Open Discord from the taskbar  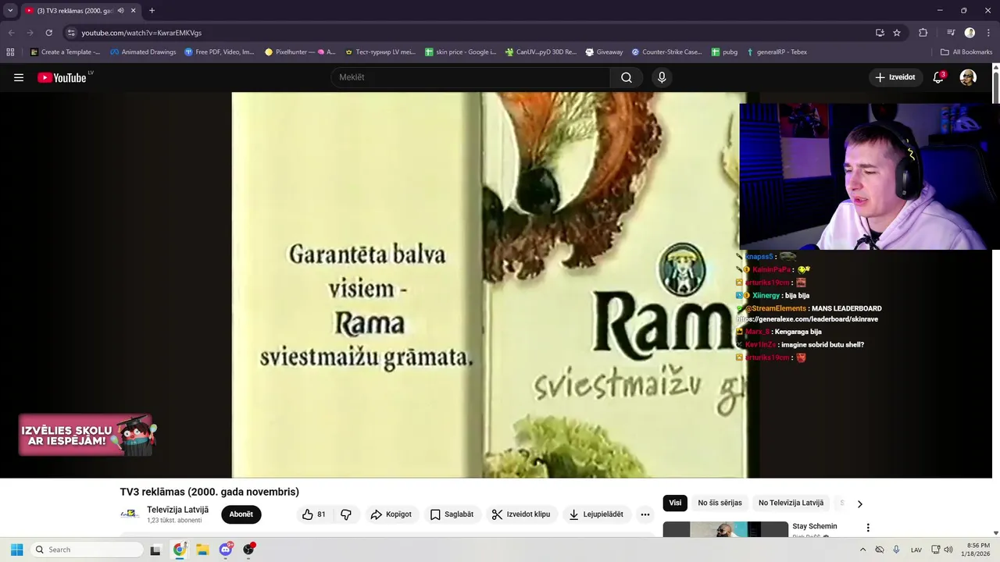(x=226, y=550)
